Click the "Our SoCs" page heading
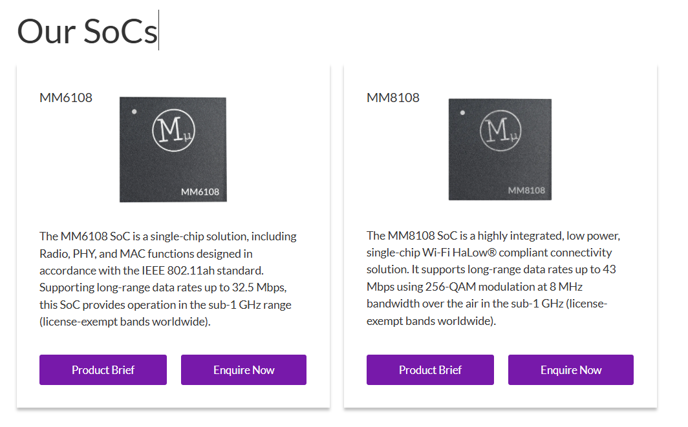The image size is (688, 427). tap(87, 31)
